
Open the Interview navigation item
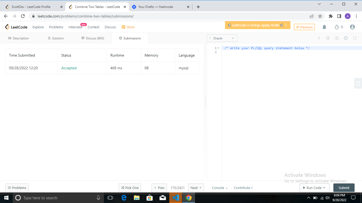(x=76, y=27)
